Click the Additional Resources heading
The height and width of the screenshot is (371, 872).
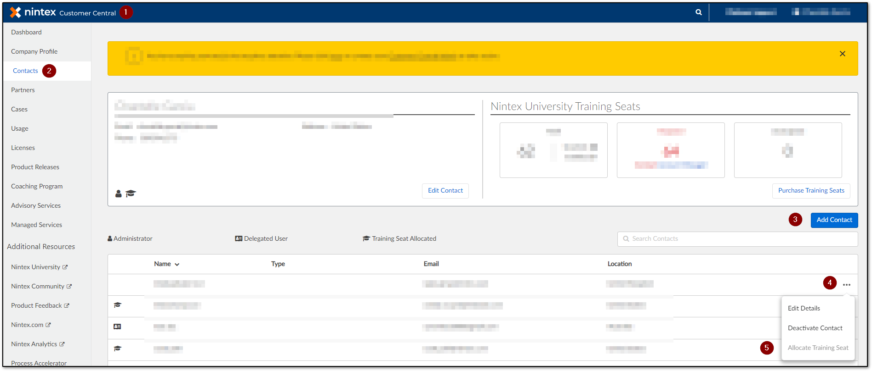click(41, 246)
